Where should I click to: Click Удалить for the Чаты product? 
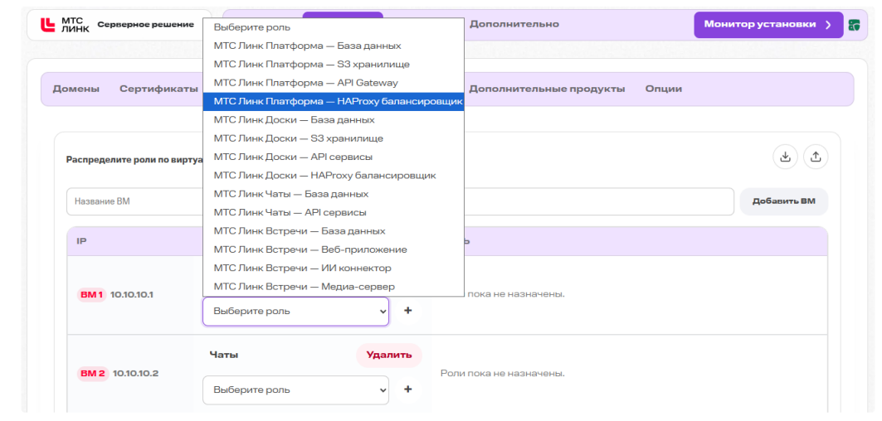388,355
